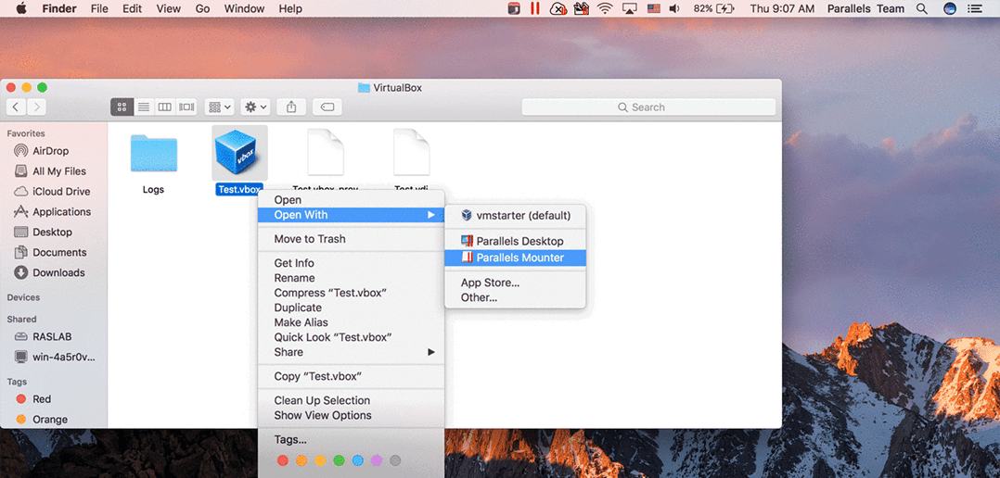
Task: Click the Finder Search field
Action: pyautogui.click(x=648, y=107)
